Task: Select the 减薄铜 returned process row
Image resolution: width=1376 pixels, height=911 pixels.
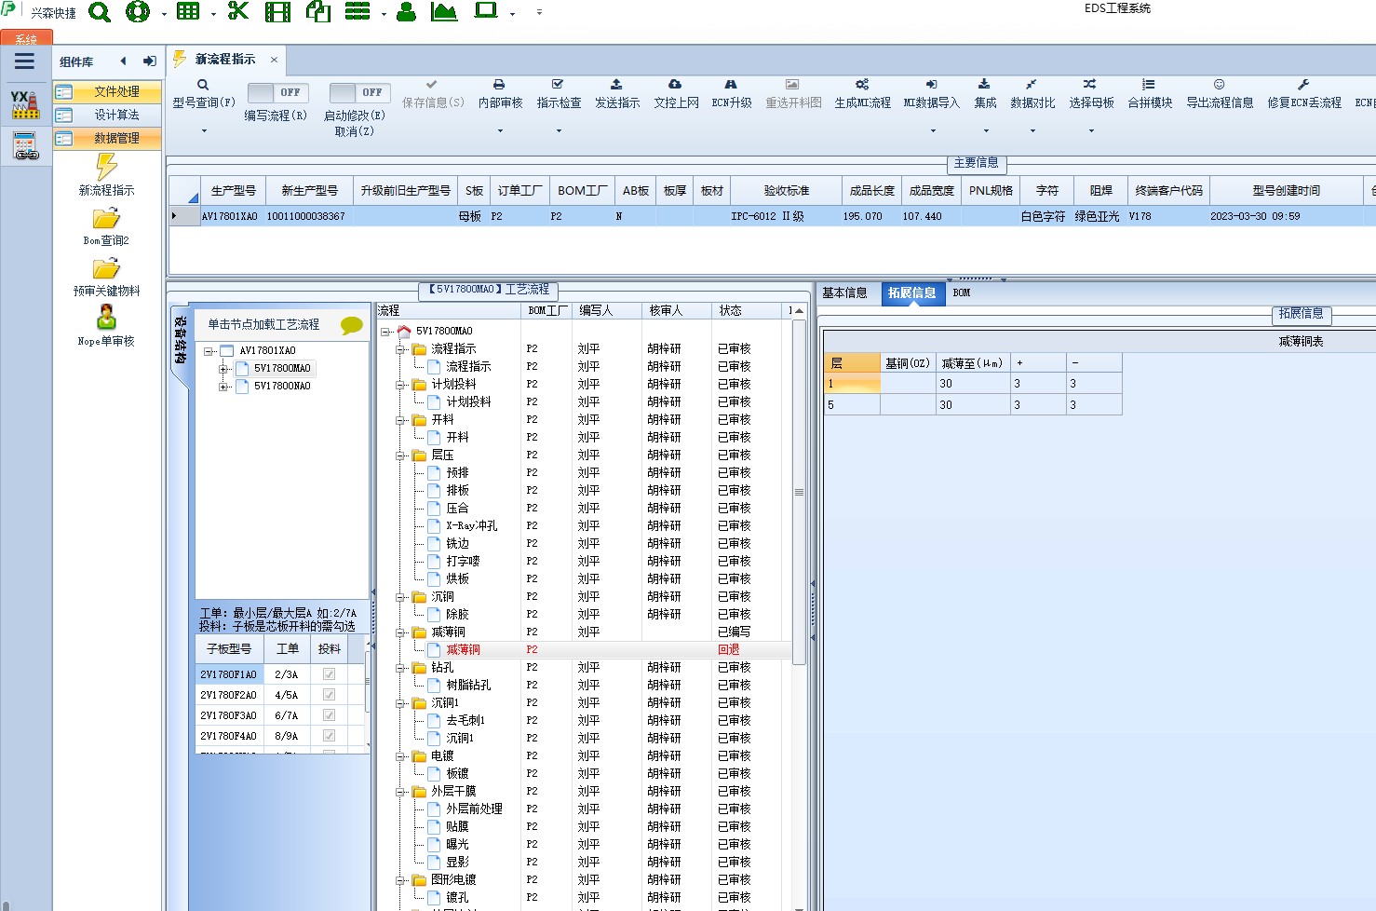Action: pos(585,649)
